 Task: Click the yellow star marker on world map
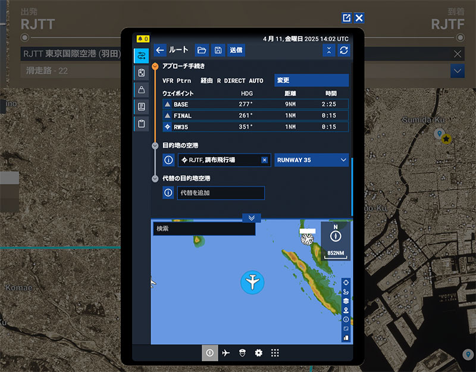(x=446, y=139)
